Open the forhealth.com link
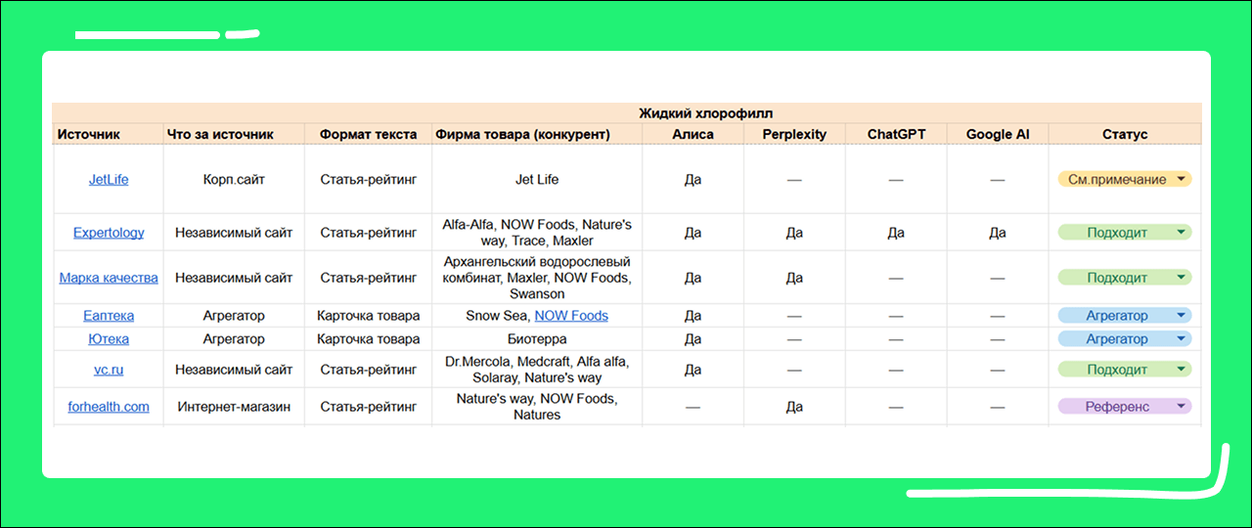This screenshot has height=528, width=1252. tap(109, 407)
